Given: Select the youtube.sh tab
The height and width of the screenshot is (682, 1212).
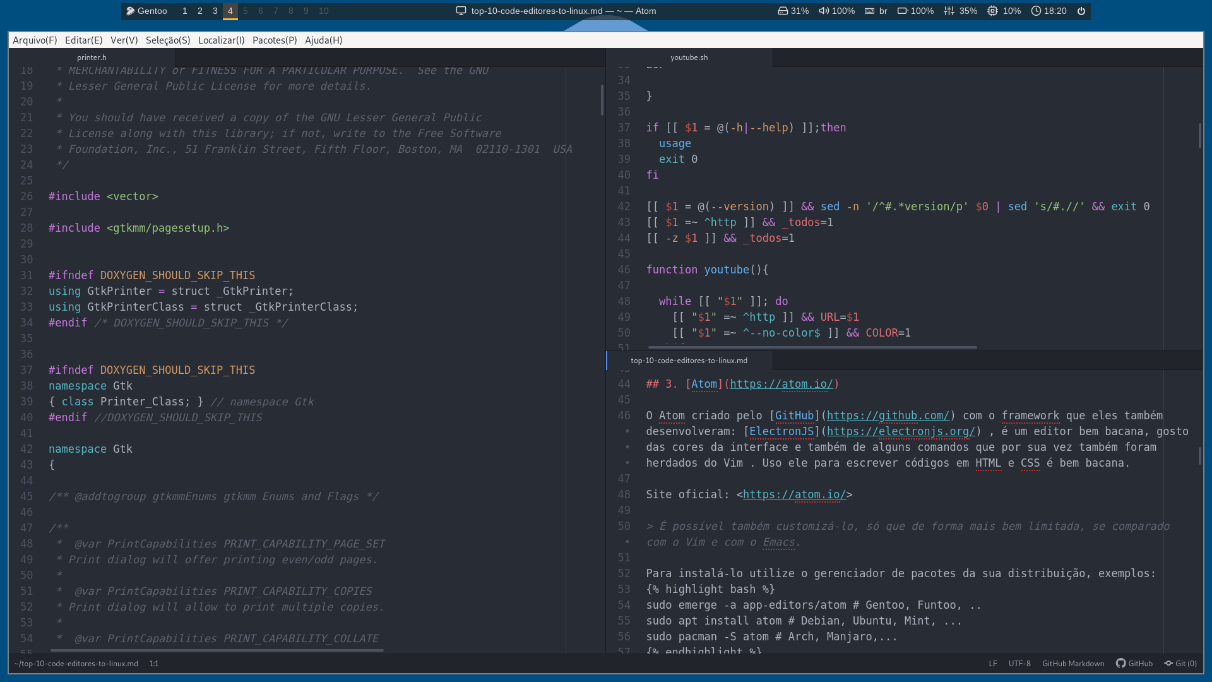Looking at the screenshot, I should (x=689, y=57).
